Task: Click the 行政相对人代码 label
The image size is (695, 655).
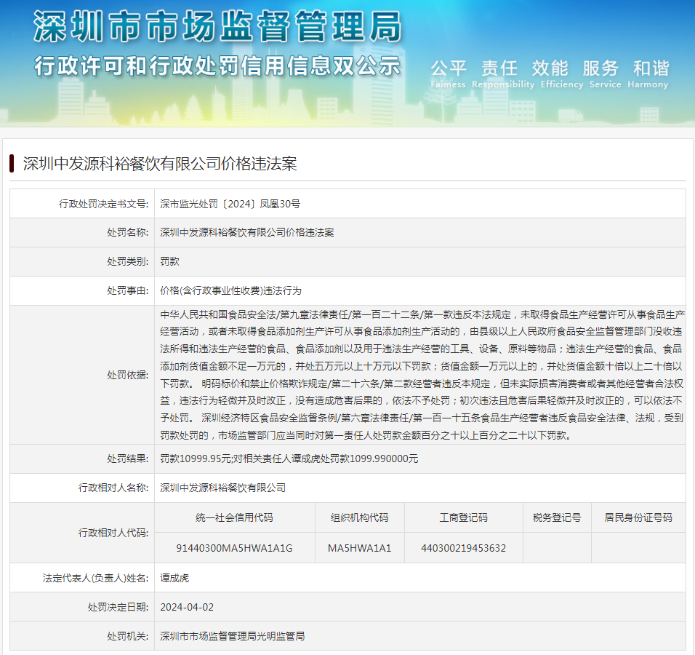Action: [113, 533]
